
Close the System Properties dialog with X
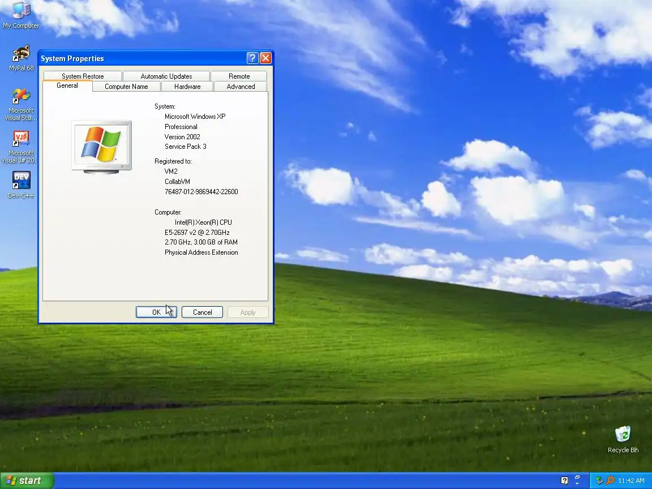pos(265,58)
